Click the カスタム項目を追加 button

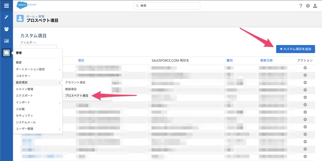[x=296, y=49]
